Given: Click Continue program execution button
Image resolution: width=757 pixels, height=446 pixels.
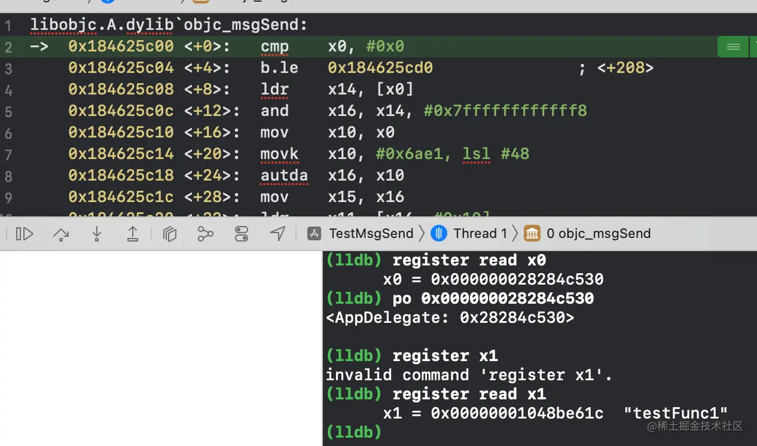Looking at the screenshot, I should tap(25, 234).
